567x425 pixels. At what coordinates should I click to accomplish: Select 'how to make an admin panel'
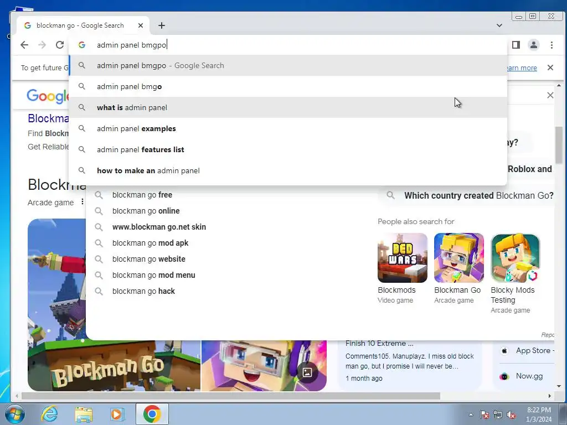point(288,170)
